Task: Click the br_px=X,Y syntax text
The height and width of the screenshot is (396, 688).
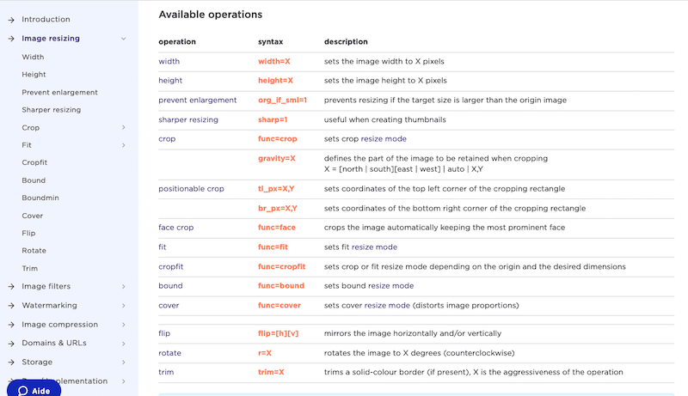Action: click(x=278, y=209)
